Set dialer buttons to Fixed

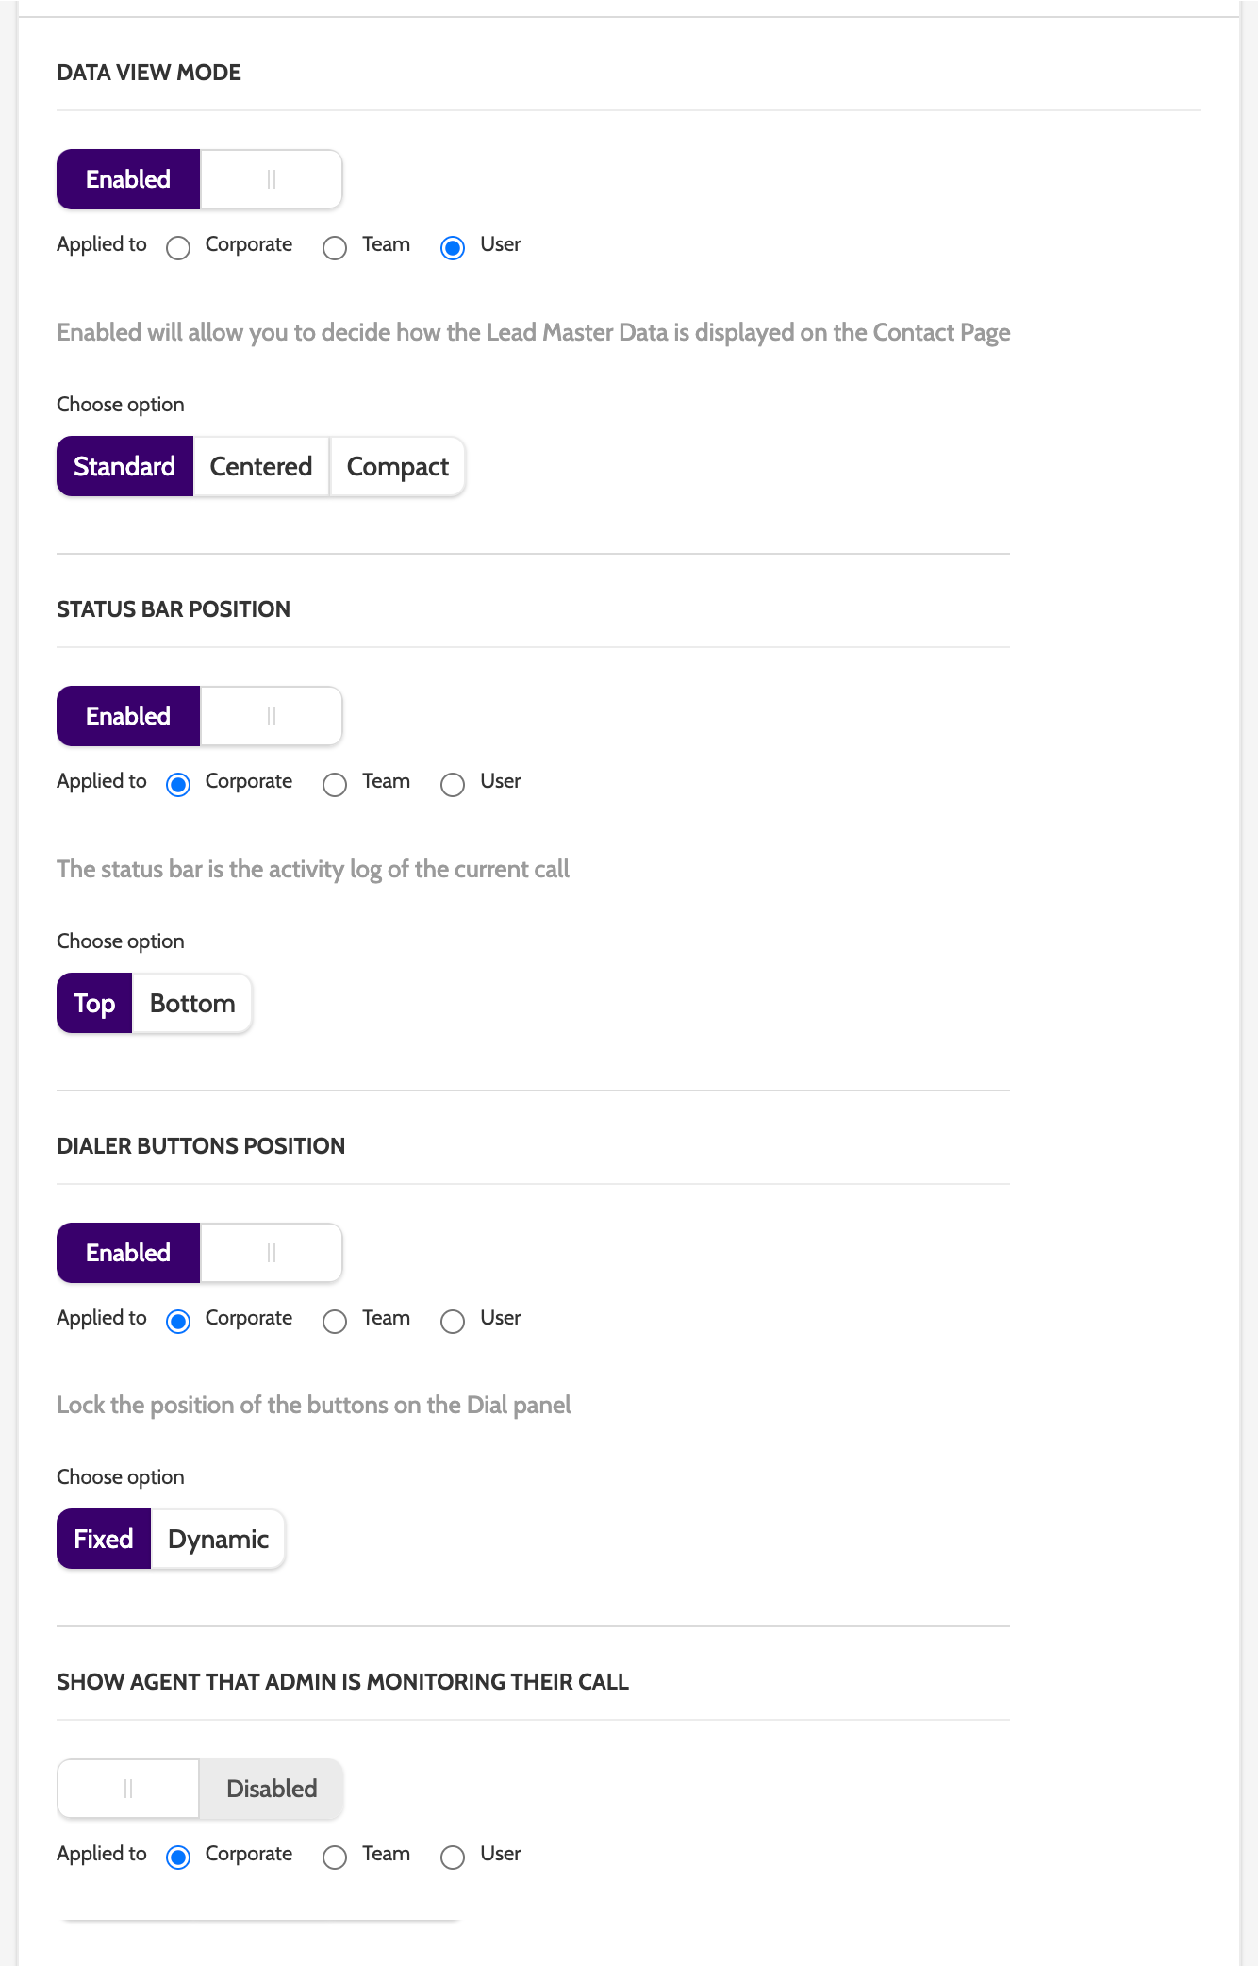click(104, 1539)
